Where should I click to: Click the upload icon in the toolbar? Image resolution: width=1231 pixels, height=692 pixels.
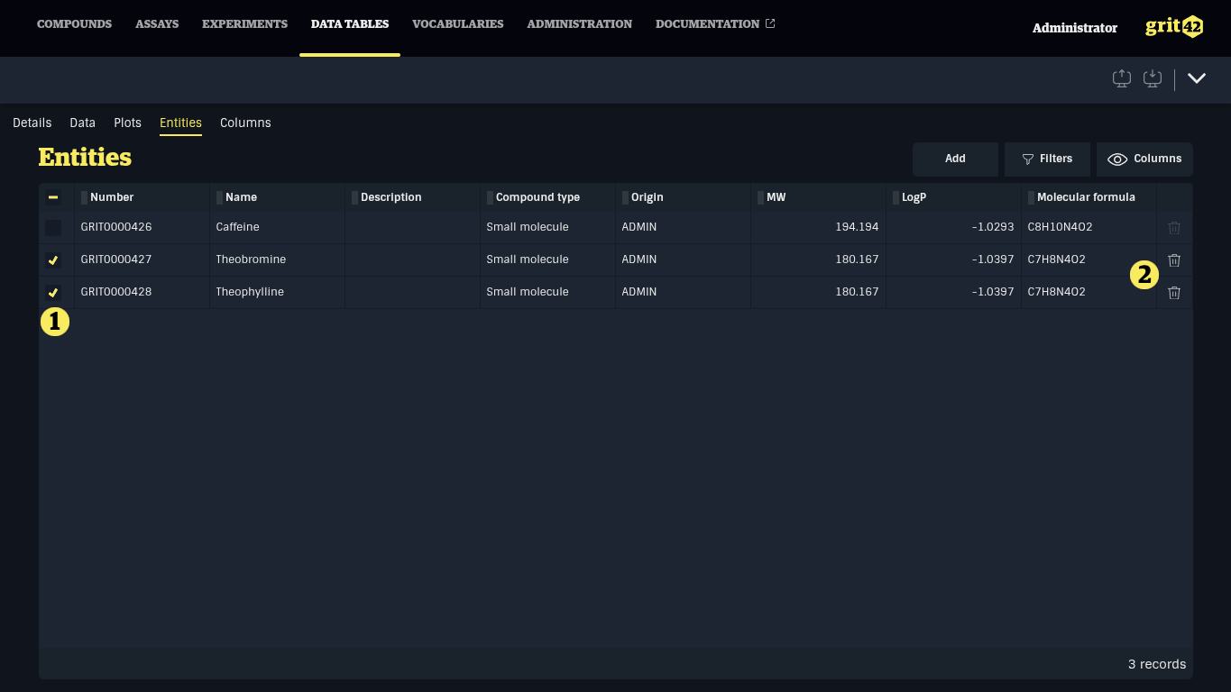coord(1121,78)
